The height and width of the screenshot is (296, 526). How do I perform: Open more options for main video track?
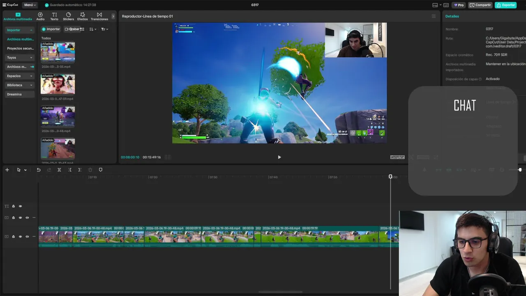[34, 236]
